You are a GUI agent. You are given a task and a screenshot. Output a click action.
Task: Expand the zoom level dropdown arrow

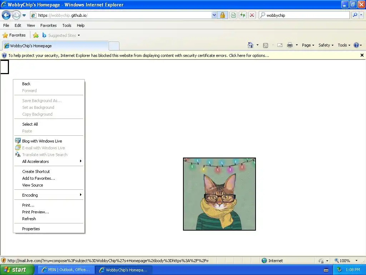click(x=356, y=261)
